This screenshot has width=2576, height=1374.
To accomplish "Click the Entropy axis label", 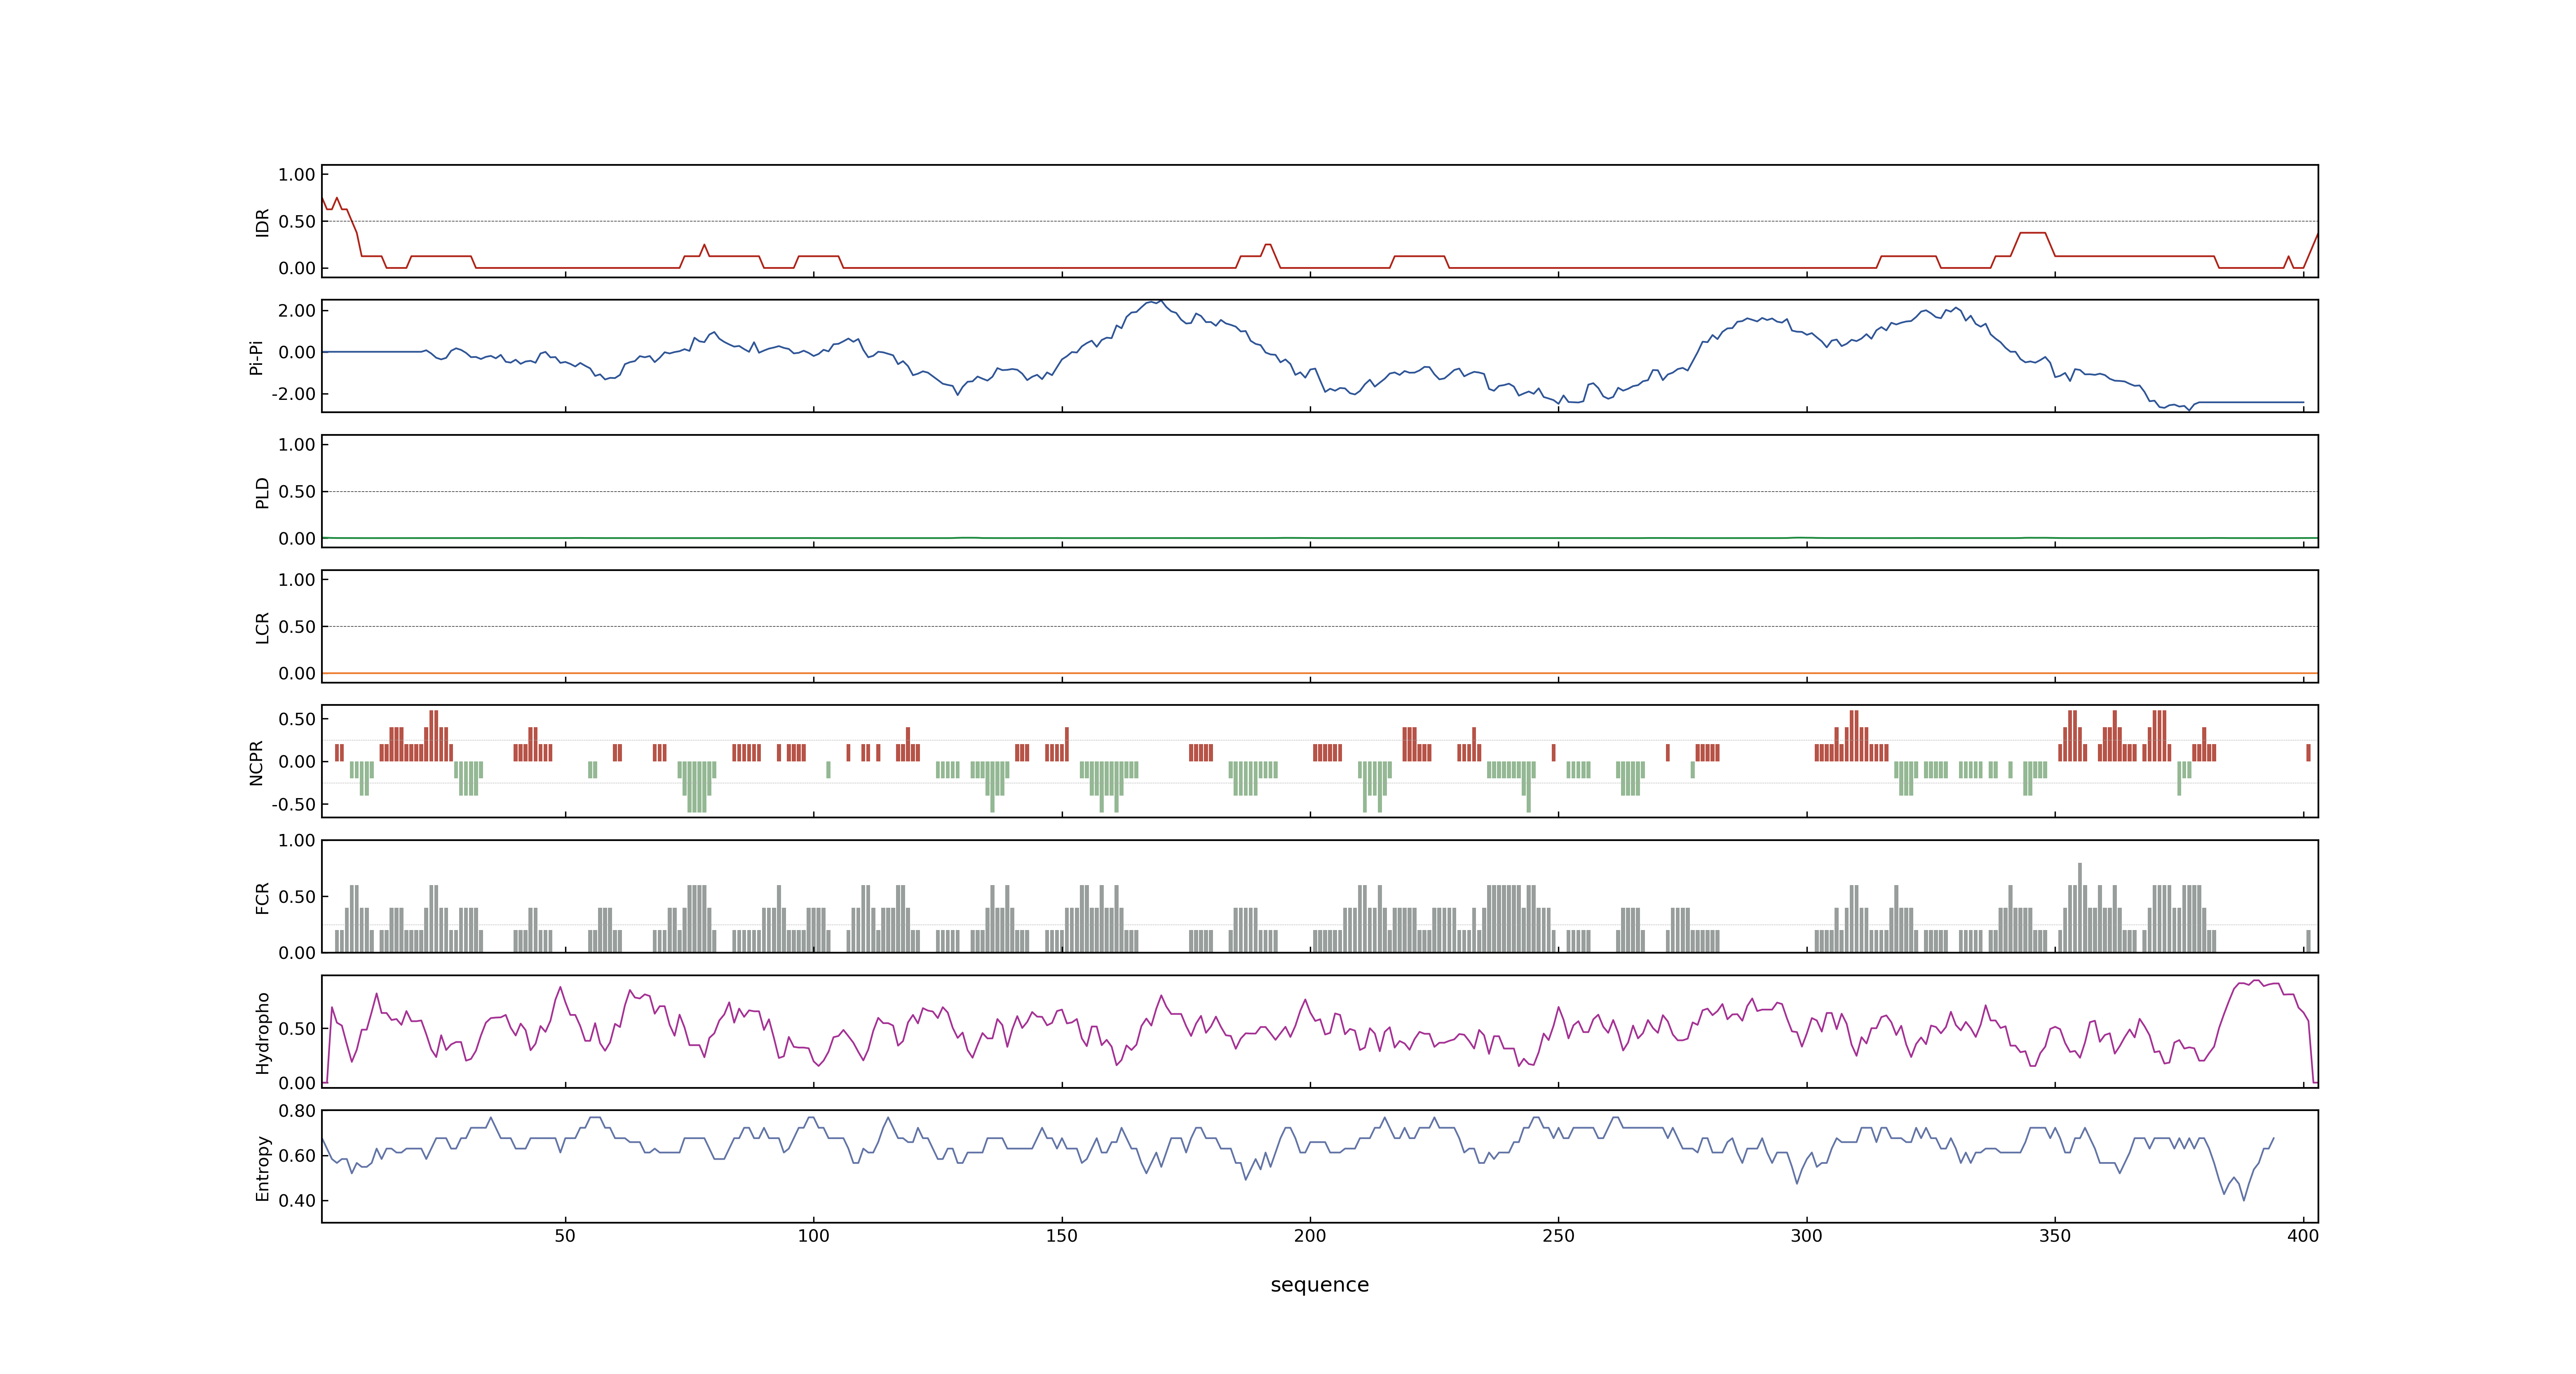I will point(263,1168).
